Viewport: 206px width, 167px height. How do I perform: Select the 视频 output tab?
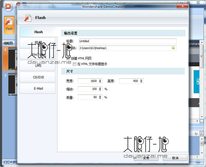tap(38, 43)
